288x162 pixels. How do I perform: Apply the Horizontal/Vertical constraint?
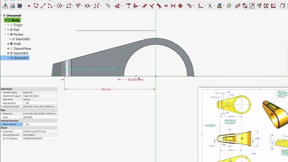(x=135, y=6)
